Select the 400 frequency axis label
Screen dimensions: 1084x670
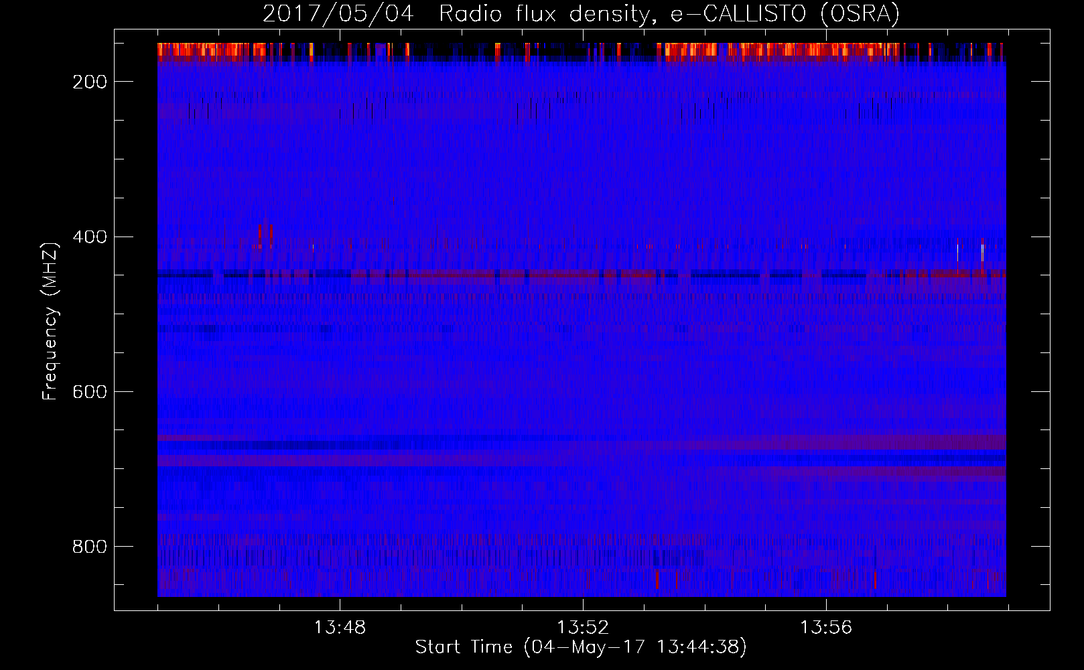point(90,237)
